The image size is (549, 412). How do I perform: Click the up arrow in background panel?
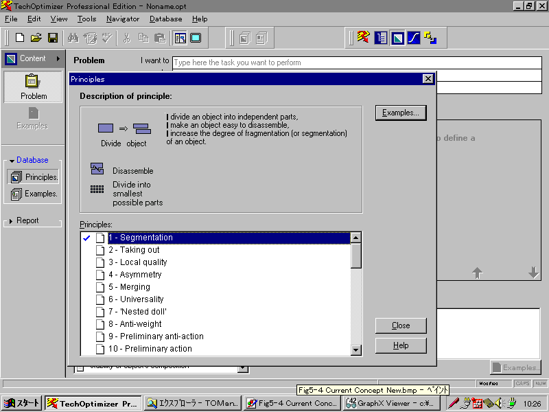click(x=477, y=273)
